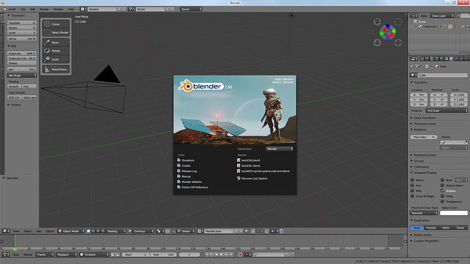
Task: Enable the Wire checkbox
Action: pyautogui.click(x=412, y=191)
